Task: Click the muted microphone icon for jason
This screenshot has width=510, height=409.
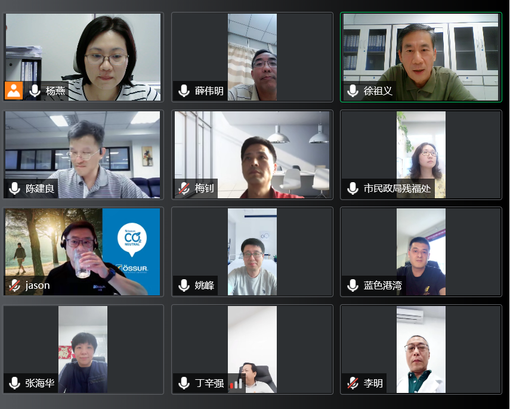Action: (x=15, y=285)
